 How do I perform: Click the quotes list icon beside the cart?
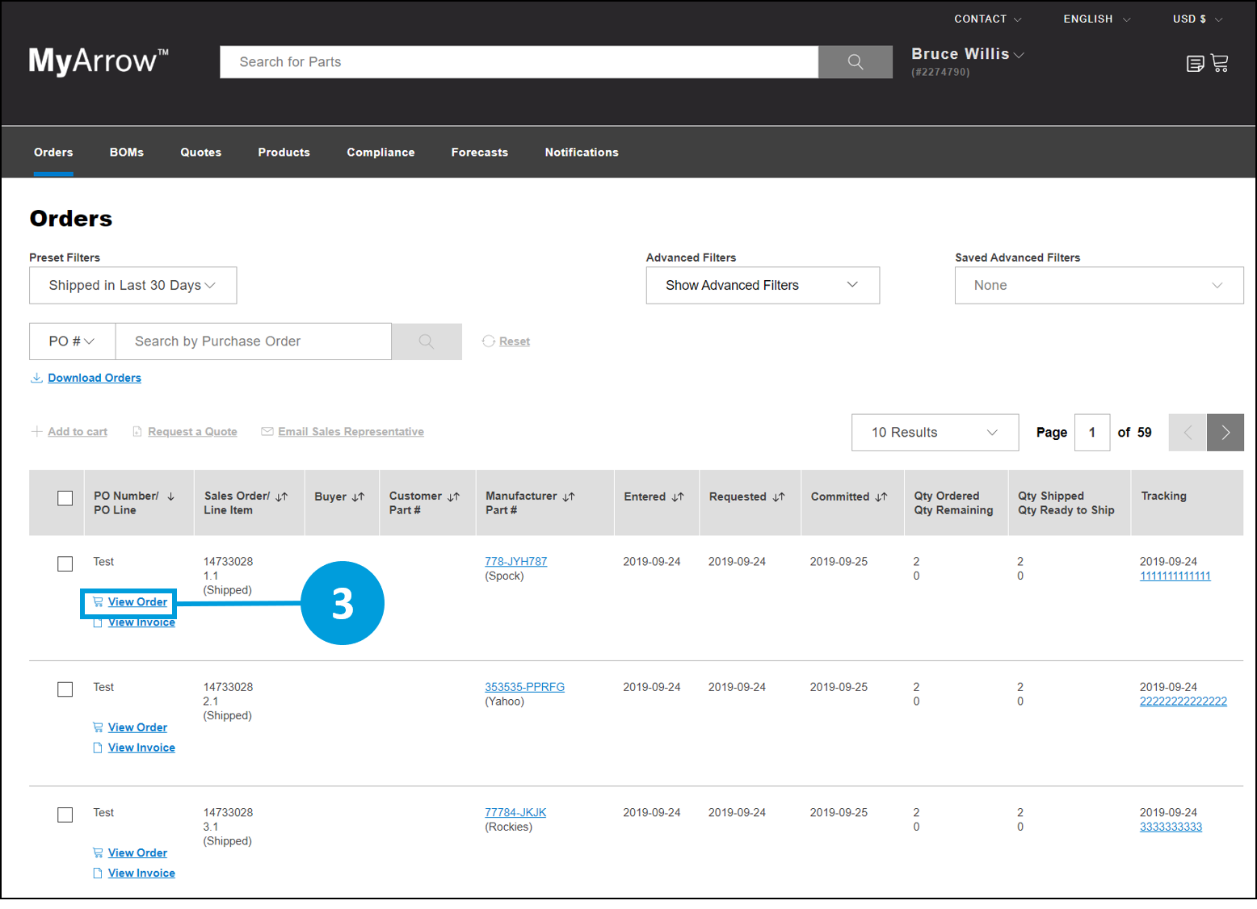(x=1196, y=62)
